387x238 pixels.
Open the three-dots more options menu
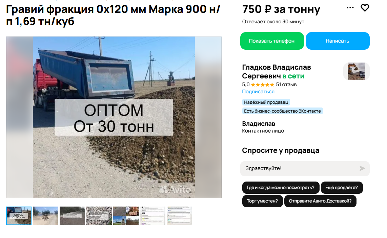pyautogui.click(x=350, y=8)
